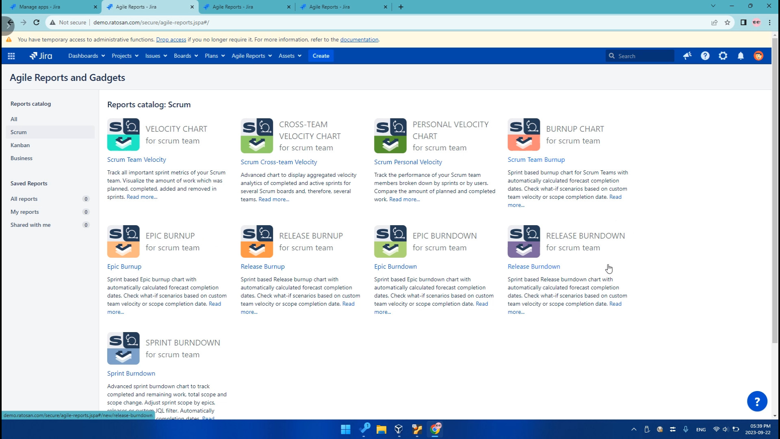Open the Scrum Team Velocity link
The height and width of the screenshot is (439, 780).
pyautogui.click(x=136, y=160)
